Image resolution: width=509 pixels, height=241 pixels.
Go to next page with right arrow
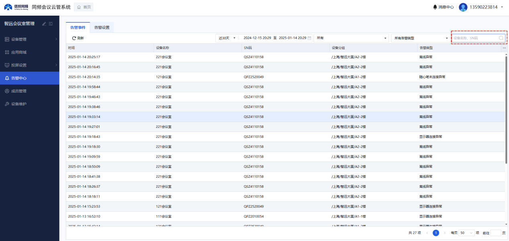445,233
